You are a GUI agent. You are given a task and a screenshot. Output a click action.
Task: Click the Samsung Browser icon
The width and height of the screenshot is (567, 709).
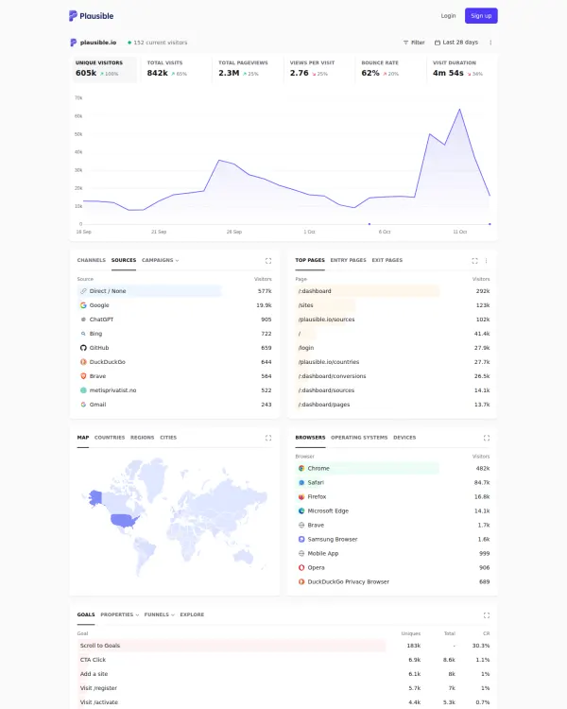click(301, 540)
